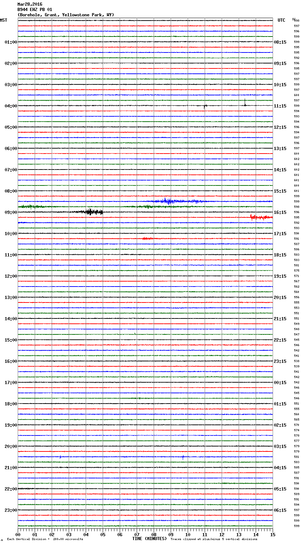Click the "21:15" UTC time label
Screen dimensions: 301x544
point(280,319)
